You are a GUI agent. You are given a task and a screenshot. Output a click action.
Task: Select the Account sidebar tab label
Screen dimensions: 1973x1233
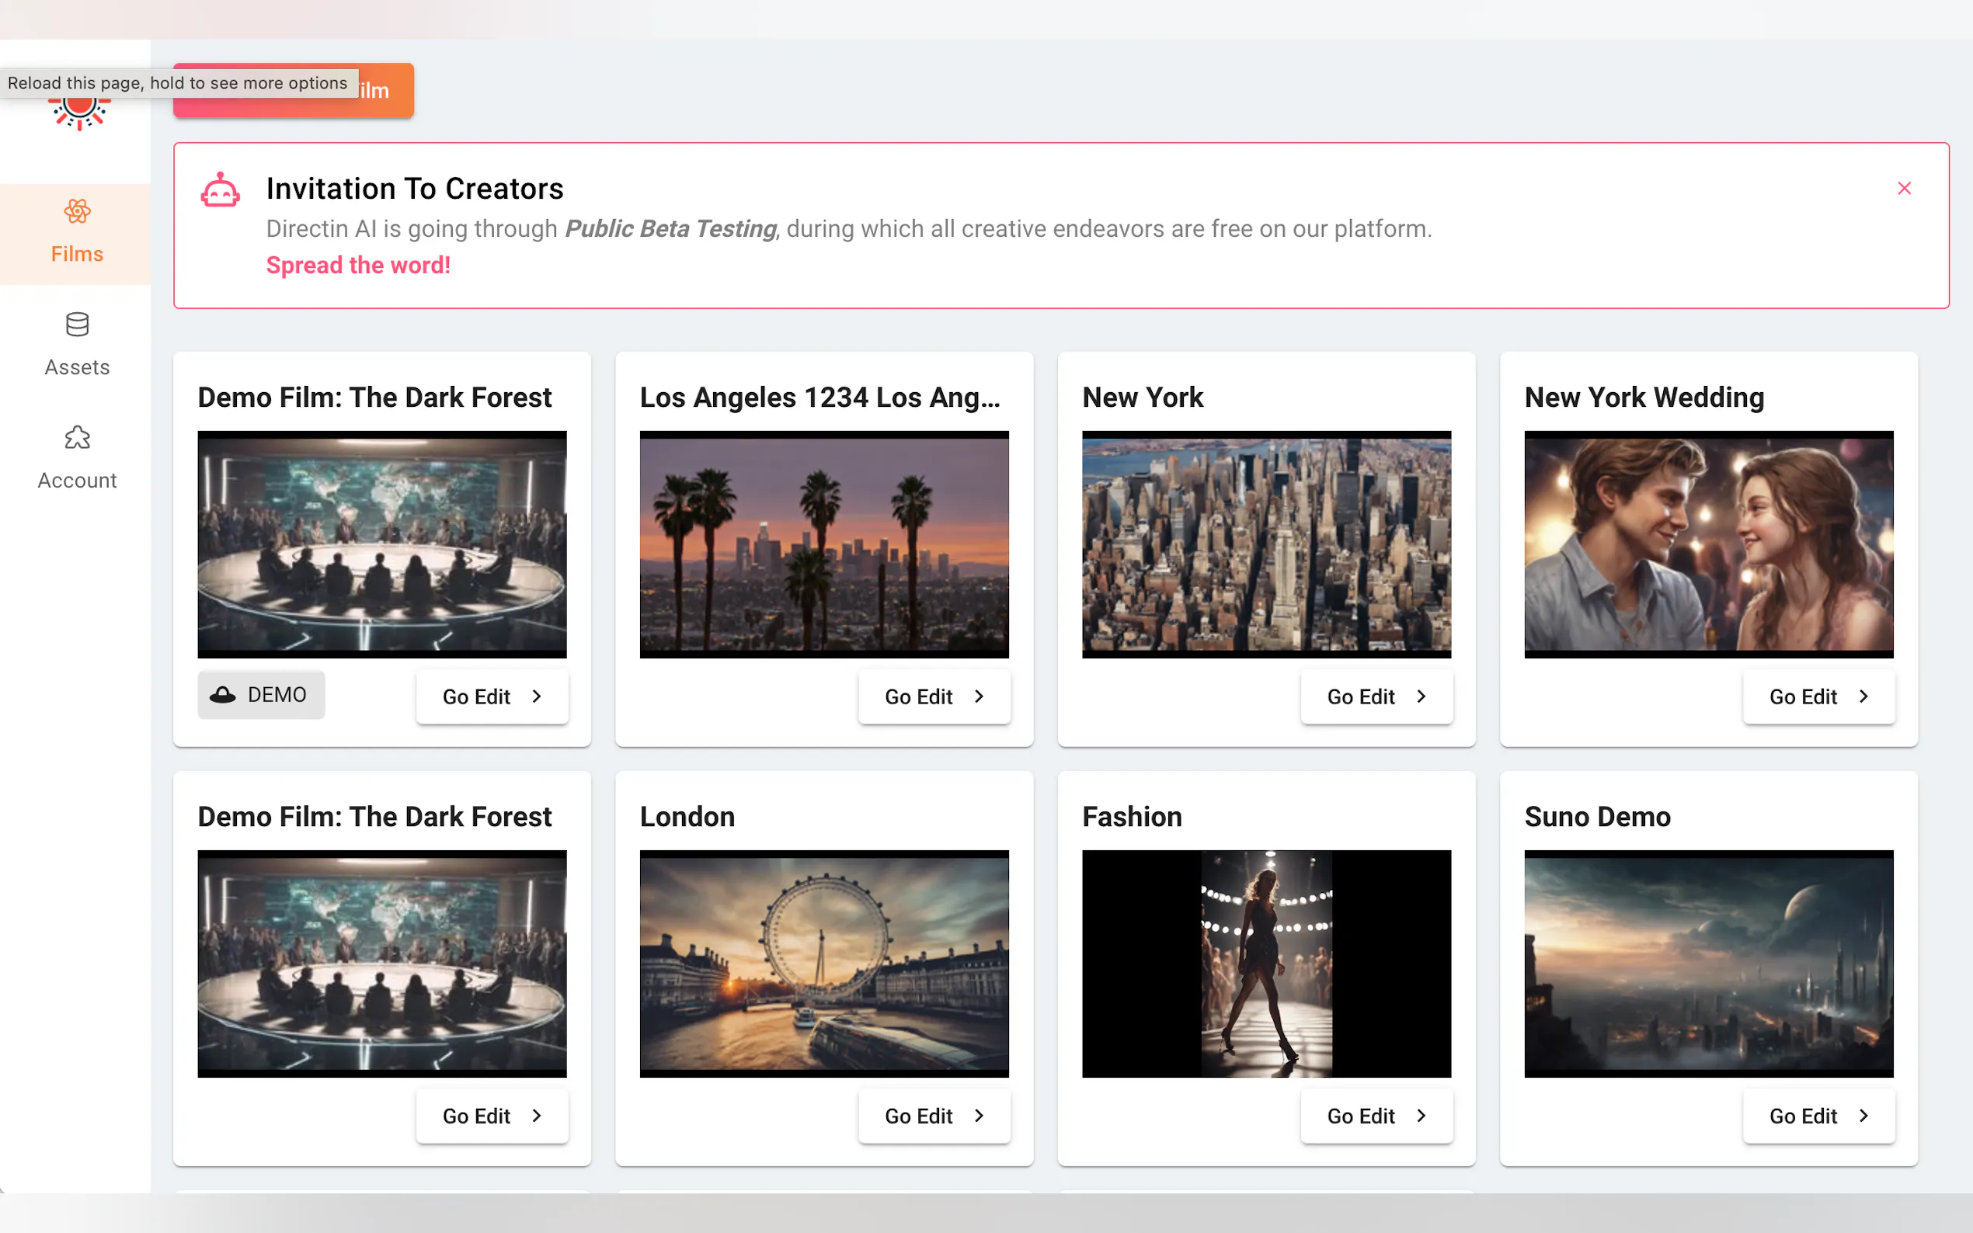[x=78, y=481]
